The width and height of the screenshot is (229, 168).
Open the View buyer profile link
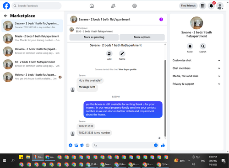coord(127,69)
